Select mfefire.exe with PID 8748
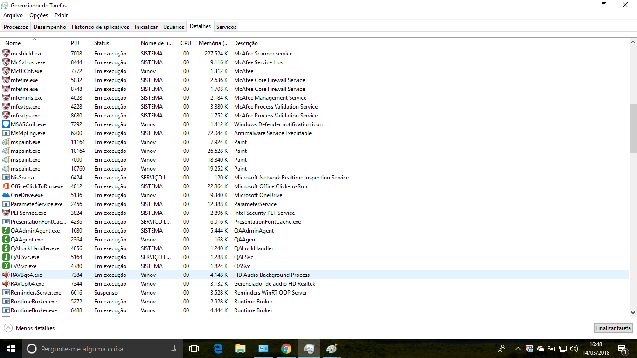Screen dimensions: 637x358 click(315, 89)
